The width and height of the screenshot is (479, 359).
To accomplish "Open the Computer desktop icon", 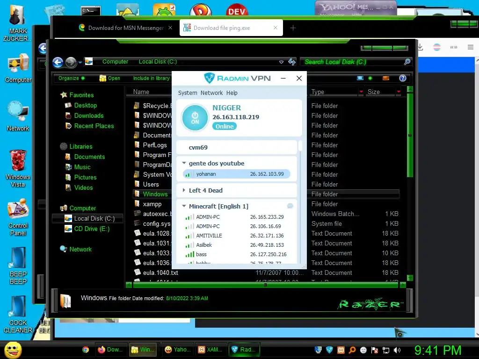I will coord(18,68).
